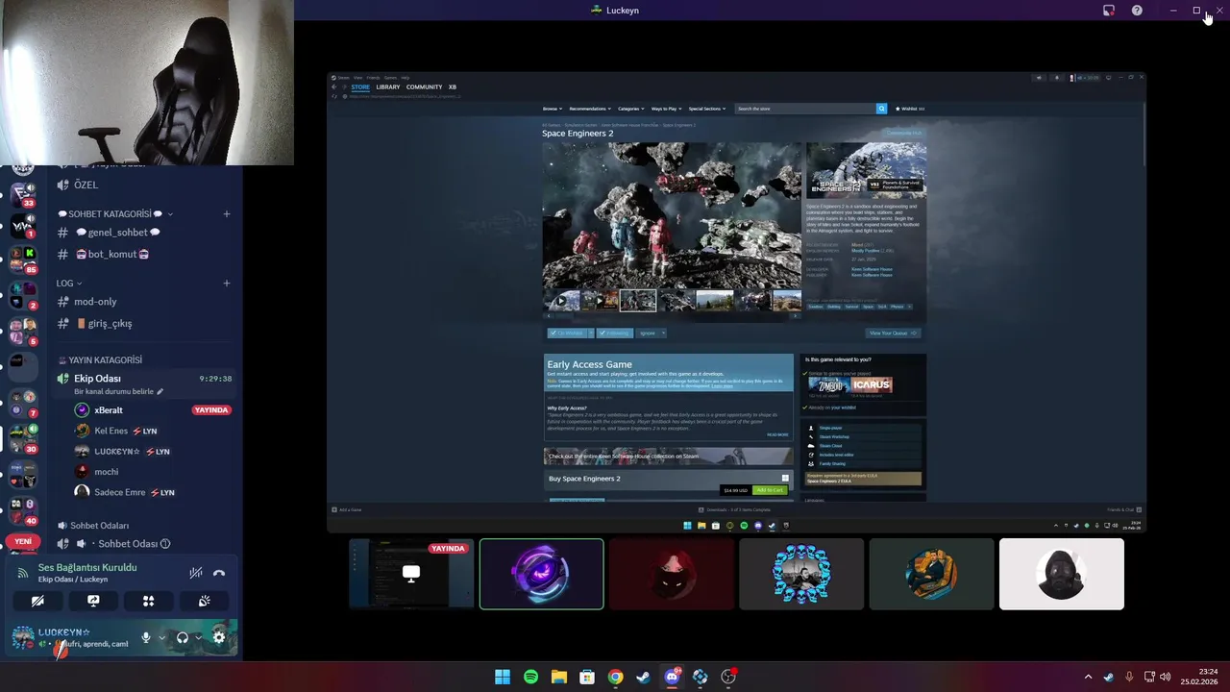1230x692 pixels.
Task: Open the Browse menu in Steam store
Action: (x=552, y=109)
